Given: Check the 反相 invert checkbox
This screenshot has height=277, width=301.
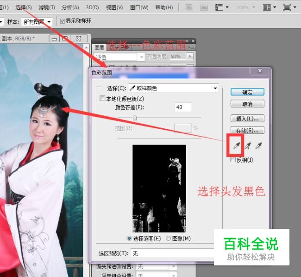Looking at the screenshot, I should pyautogui.click(x=233, y=160).
